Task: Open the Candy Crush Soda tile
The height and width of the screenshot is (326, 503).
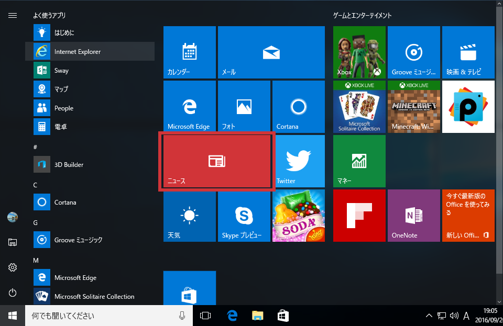Action: (299, 216)
